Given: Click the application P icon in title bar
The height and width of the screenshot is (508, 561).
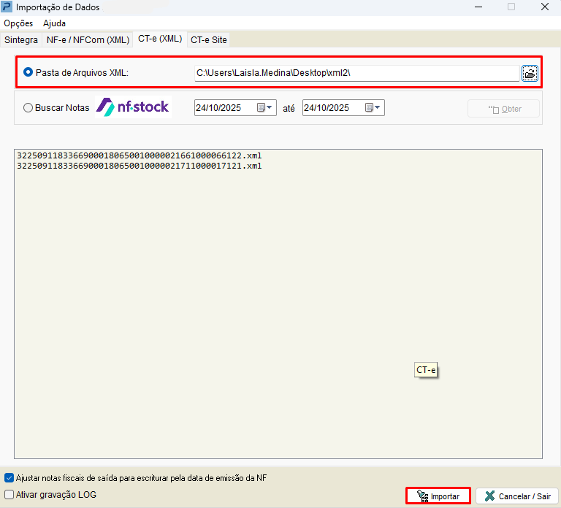Looking at the screenshot, I should pyautogui.click(x=7, y=7).
